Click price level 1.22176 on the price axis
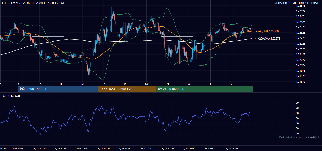The width and height of the screenshot is (322, 151). coord(301,49)
